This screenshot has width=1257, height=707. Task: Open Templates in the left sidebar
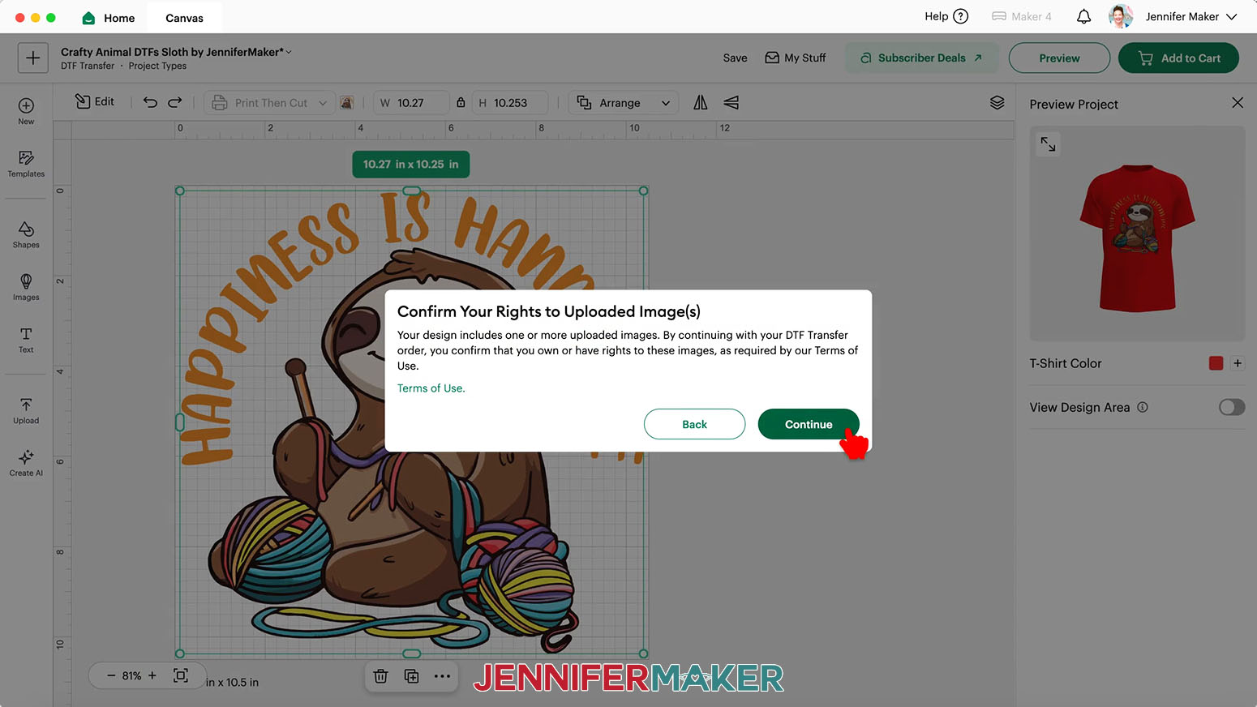point(26,164)
